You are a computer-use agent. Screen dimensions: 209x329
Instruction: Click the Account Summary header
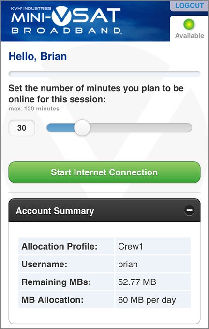[x=104, y=210]
